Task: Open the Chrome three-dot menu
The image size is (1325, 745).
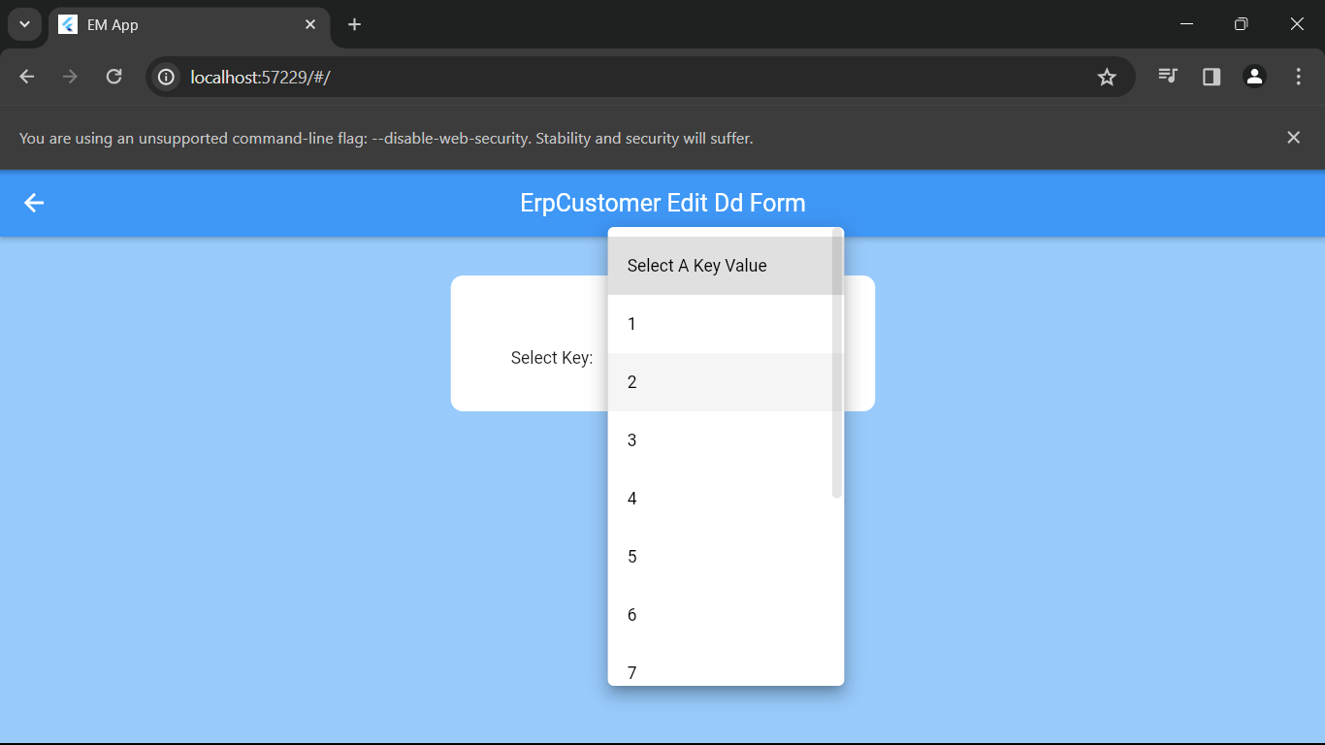Action: tap(1298, 77)
